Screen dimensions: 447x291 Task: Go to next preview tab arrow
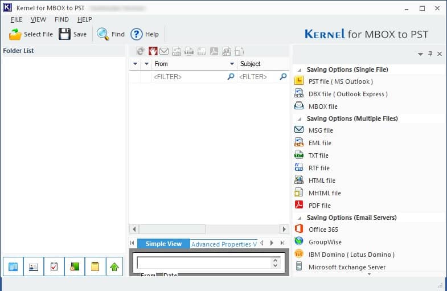point(272,243)
